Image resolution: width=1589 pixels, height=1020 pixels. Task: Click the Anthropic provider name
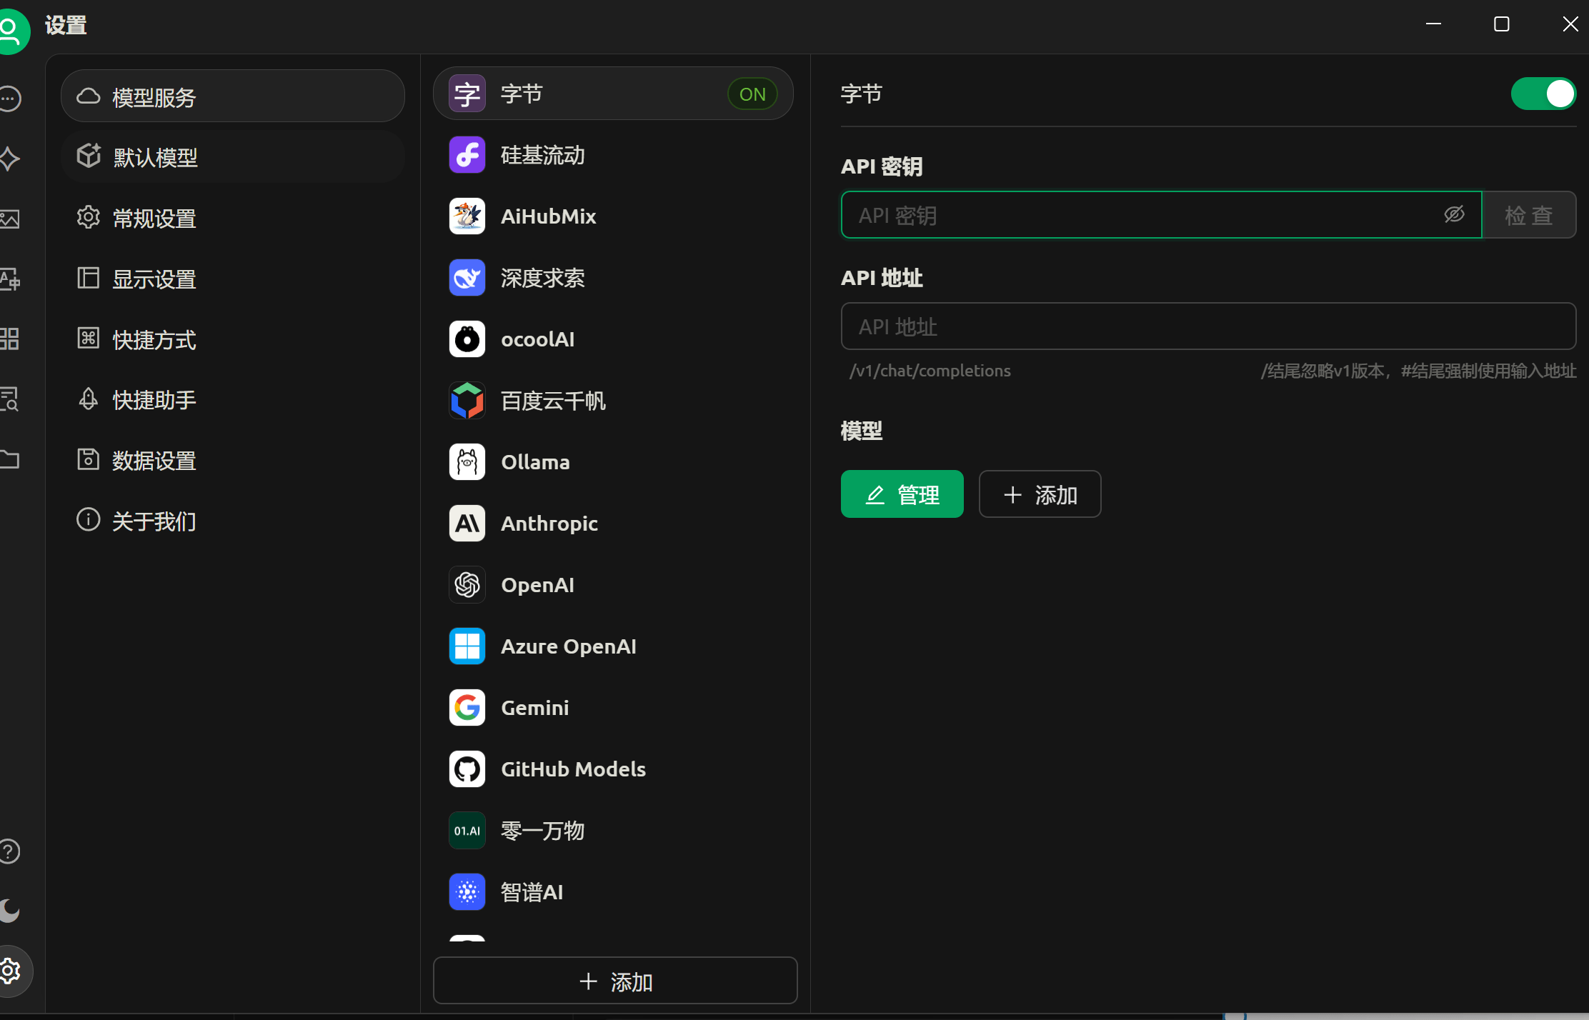tap(549, 524)
